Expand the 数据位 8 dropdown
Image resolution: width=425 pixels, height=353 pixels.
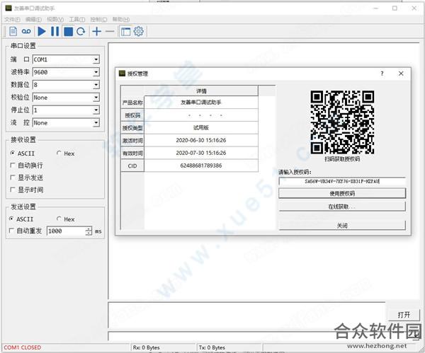point(96,85)
